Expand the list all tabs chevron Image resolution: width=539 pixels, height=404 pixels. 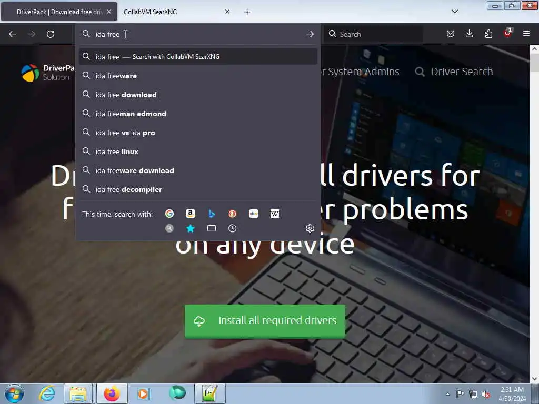[455, 12]
